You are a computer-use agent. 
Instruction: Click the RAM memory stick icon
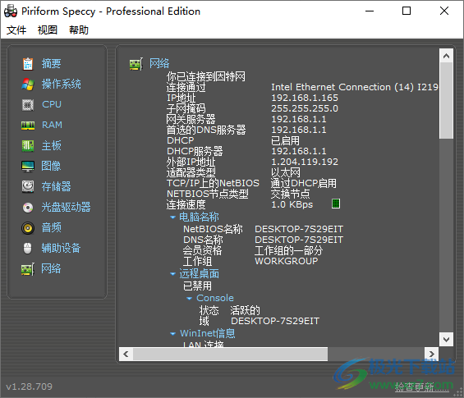click(28, 126)
